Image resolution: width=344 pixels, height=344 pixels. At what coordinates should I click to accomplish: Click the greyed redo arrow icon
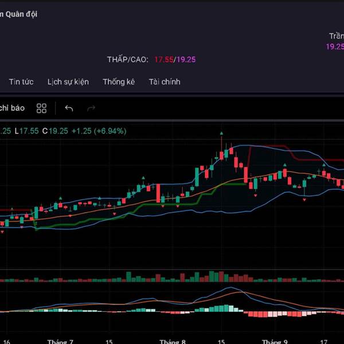(91, 108)
